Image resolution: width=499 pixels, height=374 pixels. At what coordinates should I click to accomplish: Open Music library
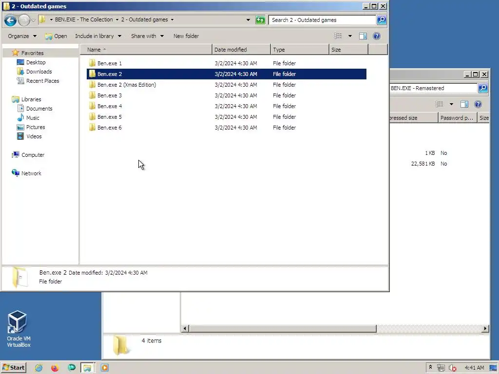[28, 118]
